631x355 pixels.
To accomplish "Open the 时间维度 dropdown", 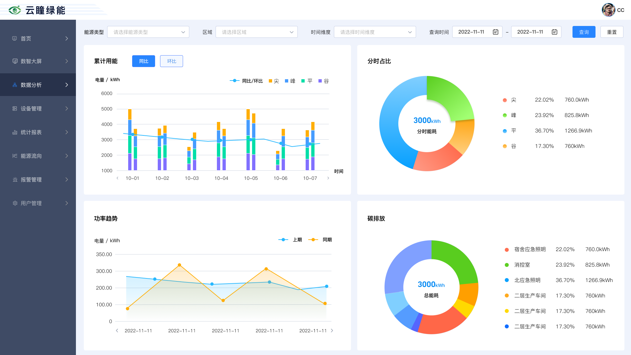I will point(375,32).
